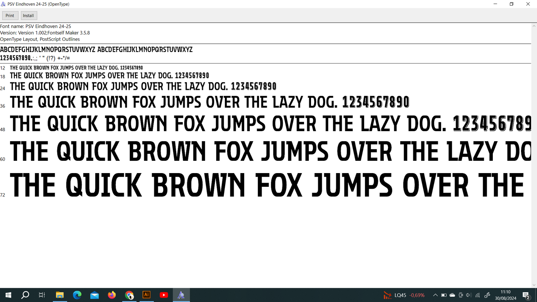Open the clock showing 11:10
The image size is (537, 302).
pyautogui.click(x=505, y=295)
